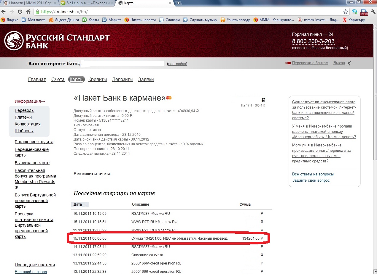This screenshot has width=377, height=279.
Task: Close the 'Карта' tab
Action: (x=170, y=3)
